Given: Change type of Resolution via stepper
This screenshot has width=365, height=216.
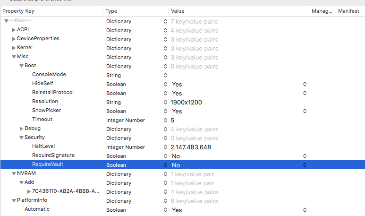Looking at the screenshot, I should pyautogui.click(x=165, y=102).
